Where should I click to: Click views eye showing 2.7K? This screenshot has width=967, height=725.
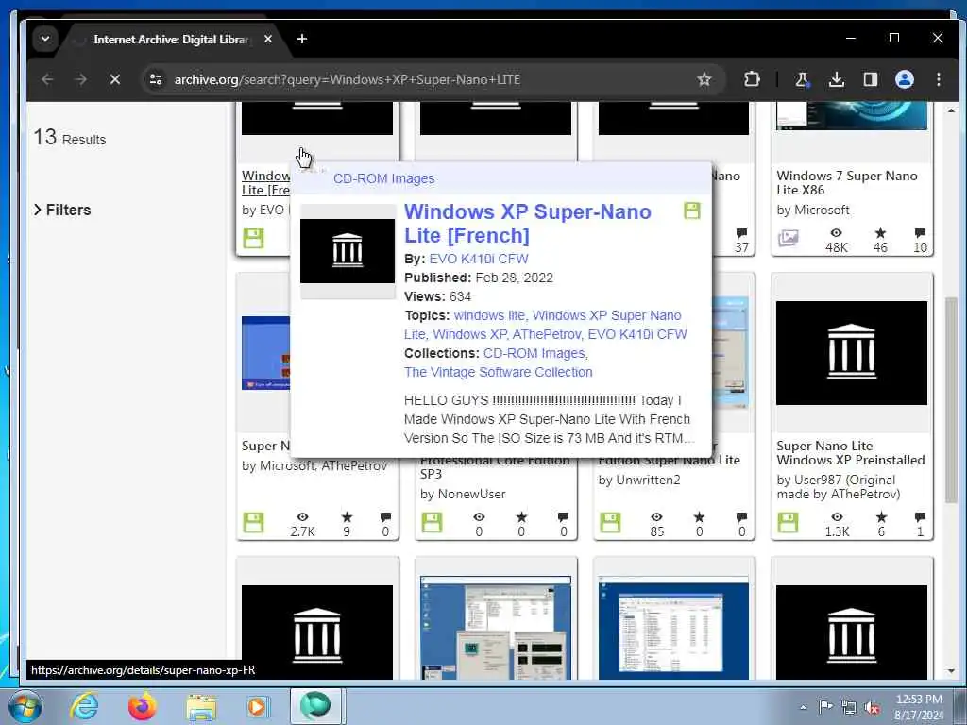point(302,517)
